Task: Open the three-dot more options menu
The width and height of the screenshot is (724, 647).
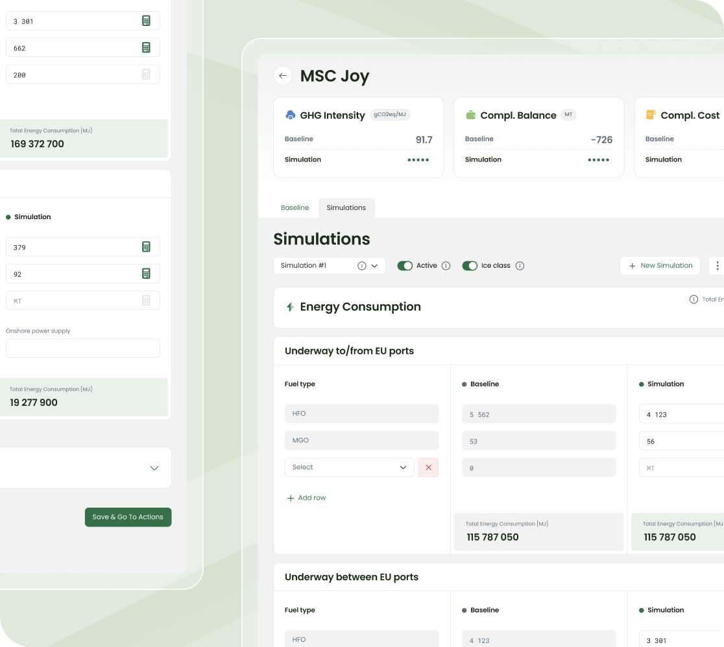Action: [x=717, y=266]
